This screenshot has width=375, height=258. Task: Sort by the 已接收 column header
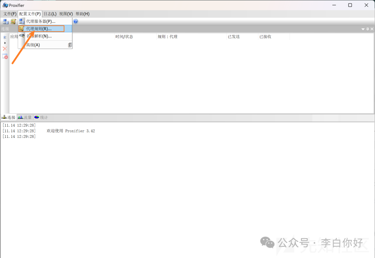[274, 36]
